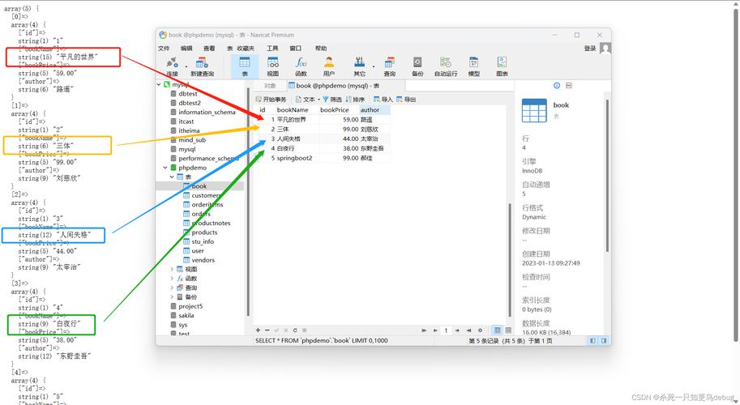Screen dimensions: 740x405
Task: Go to the previous page of records
Action: coord(434,330)
